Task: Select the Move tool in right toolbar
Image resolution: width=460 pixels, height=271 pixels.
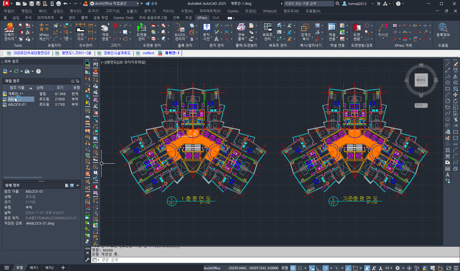Action: (x=456, y=95)
